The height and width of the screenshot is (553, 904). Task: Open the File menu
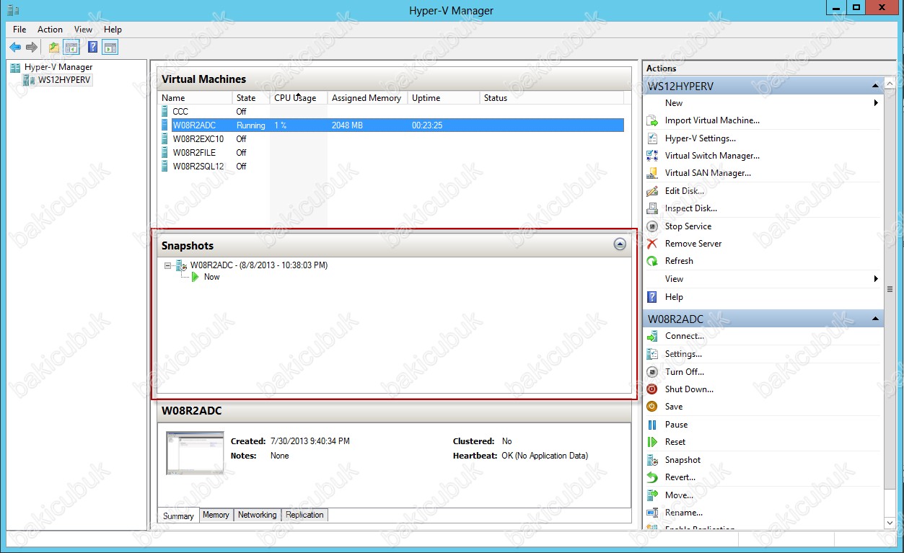(19, 30)
